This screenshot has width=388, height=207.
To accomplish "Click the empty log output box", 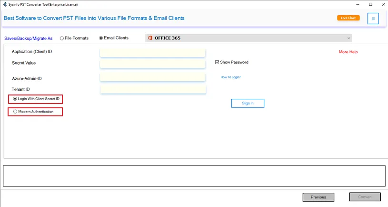I will [x=194, y=176].
